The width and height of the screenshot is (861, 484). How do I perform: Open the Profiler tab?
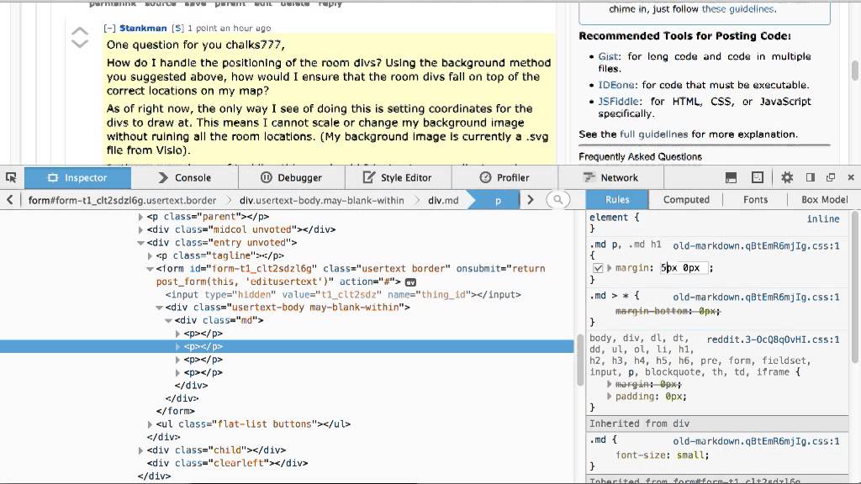click(504, 178)
